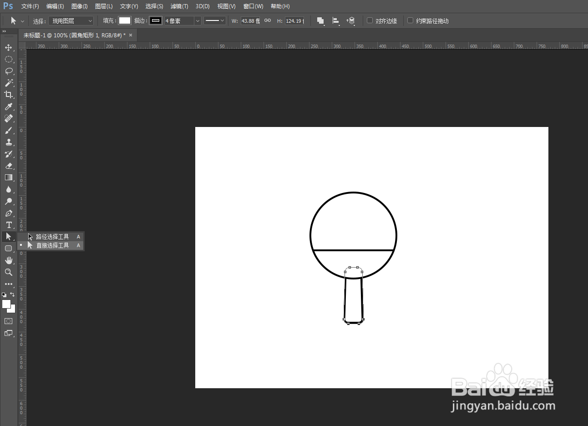Select the Magic Wand tool
This screenshot has width=588, height=426.
pyautogui.click(x=8, y=83)
